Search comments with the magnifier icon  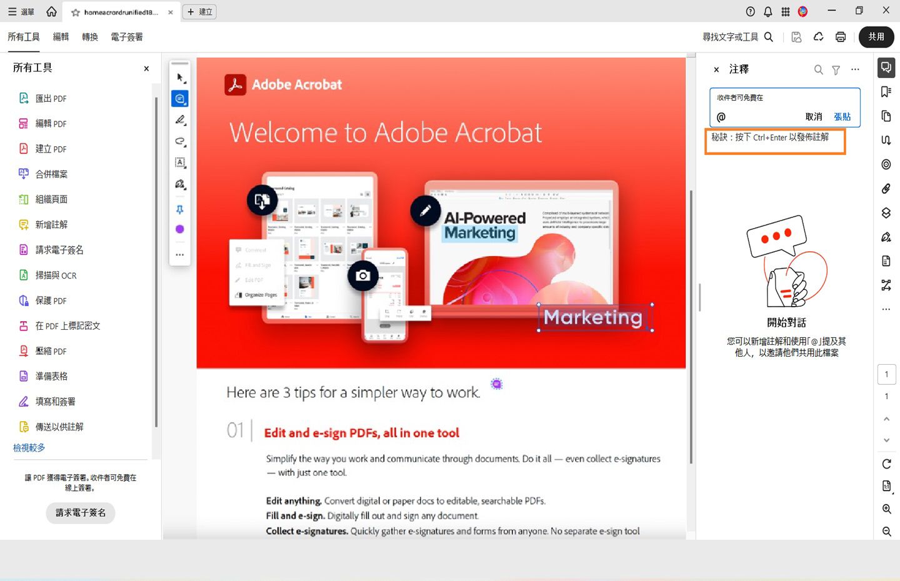click(818, 70)
